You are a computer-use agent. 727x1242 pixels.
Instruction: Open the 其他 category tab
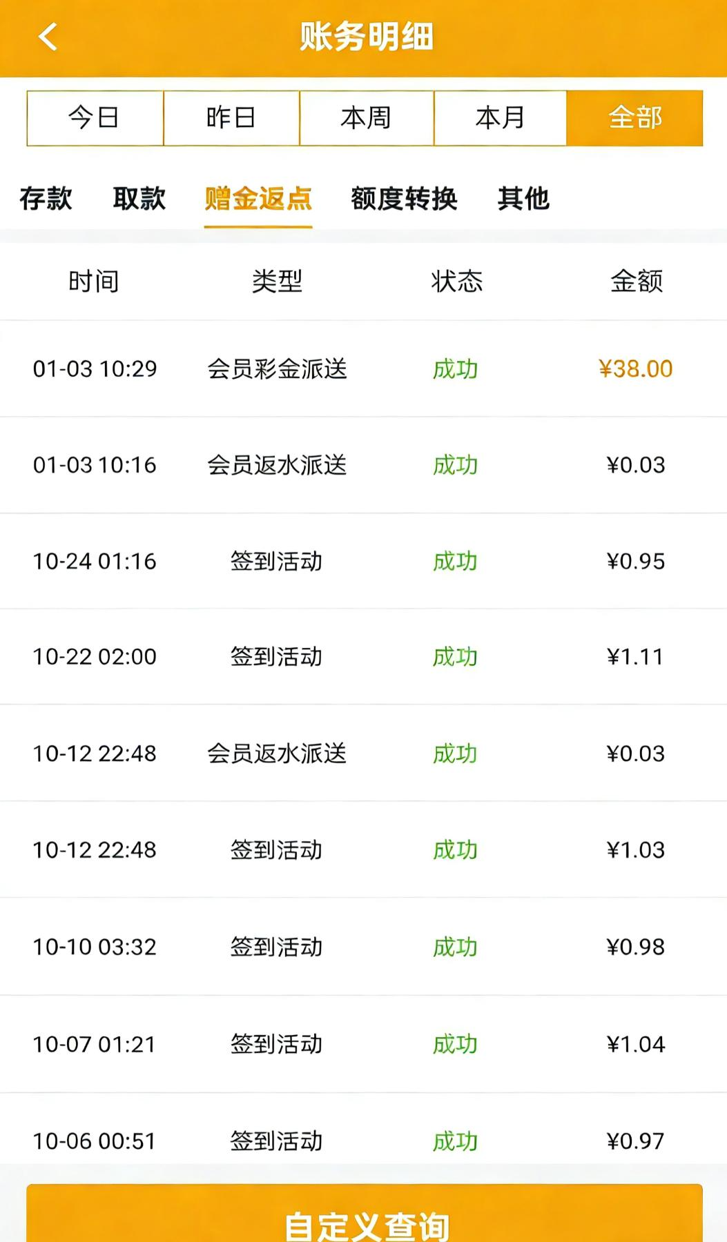pos(523,199)
